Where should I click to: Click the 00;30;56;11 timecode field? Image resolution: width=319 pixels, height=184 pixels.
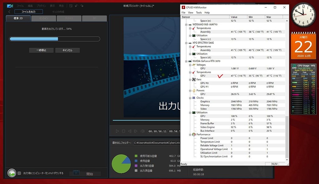157,131
